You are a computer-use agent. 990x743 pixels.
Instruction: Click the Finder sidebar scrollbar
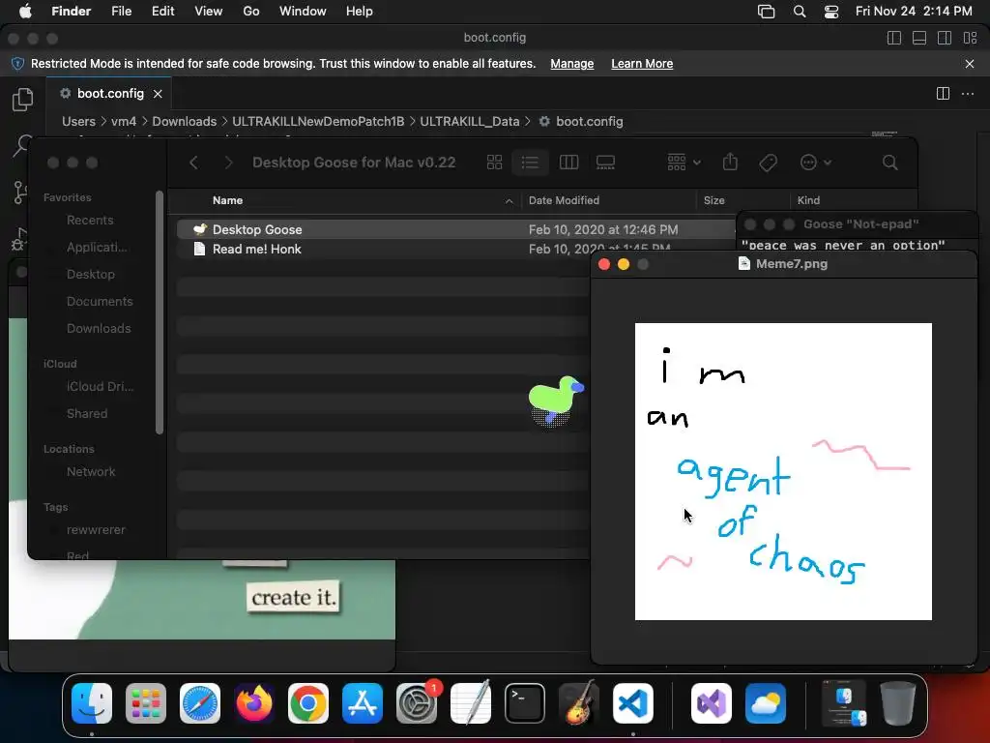pos(160,312)
